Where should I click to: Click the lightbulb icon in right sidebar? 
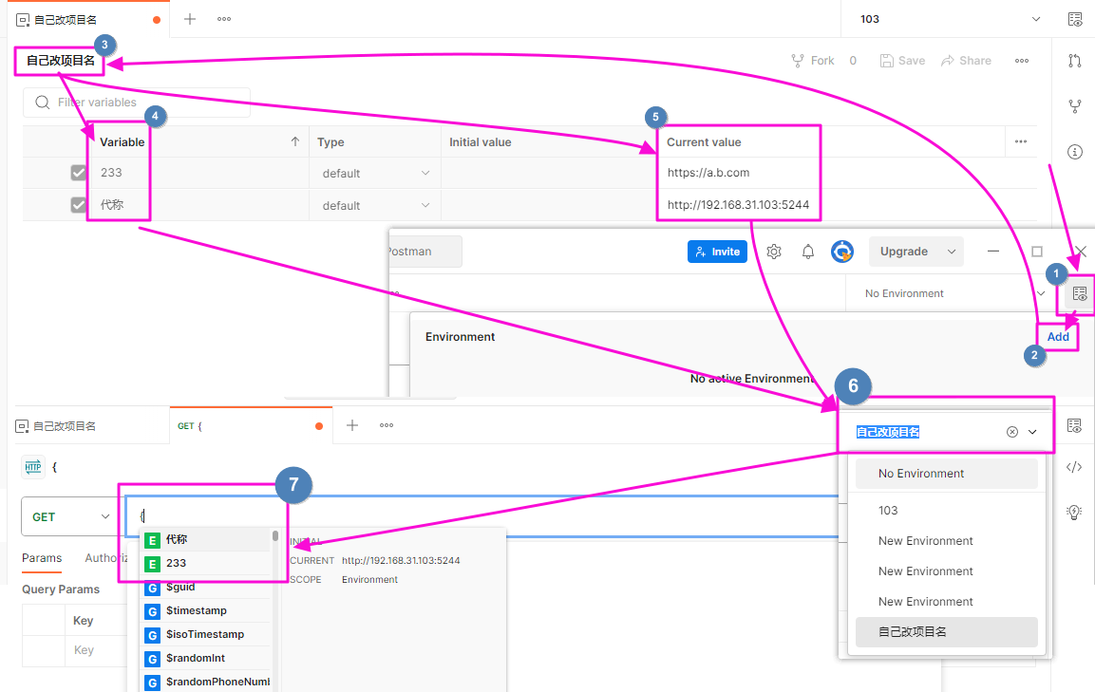(1074, 512)
